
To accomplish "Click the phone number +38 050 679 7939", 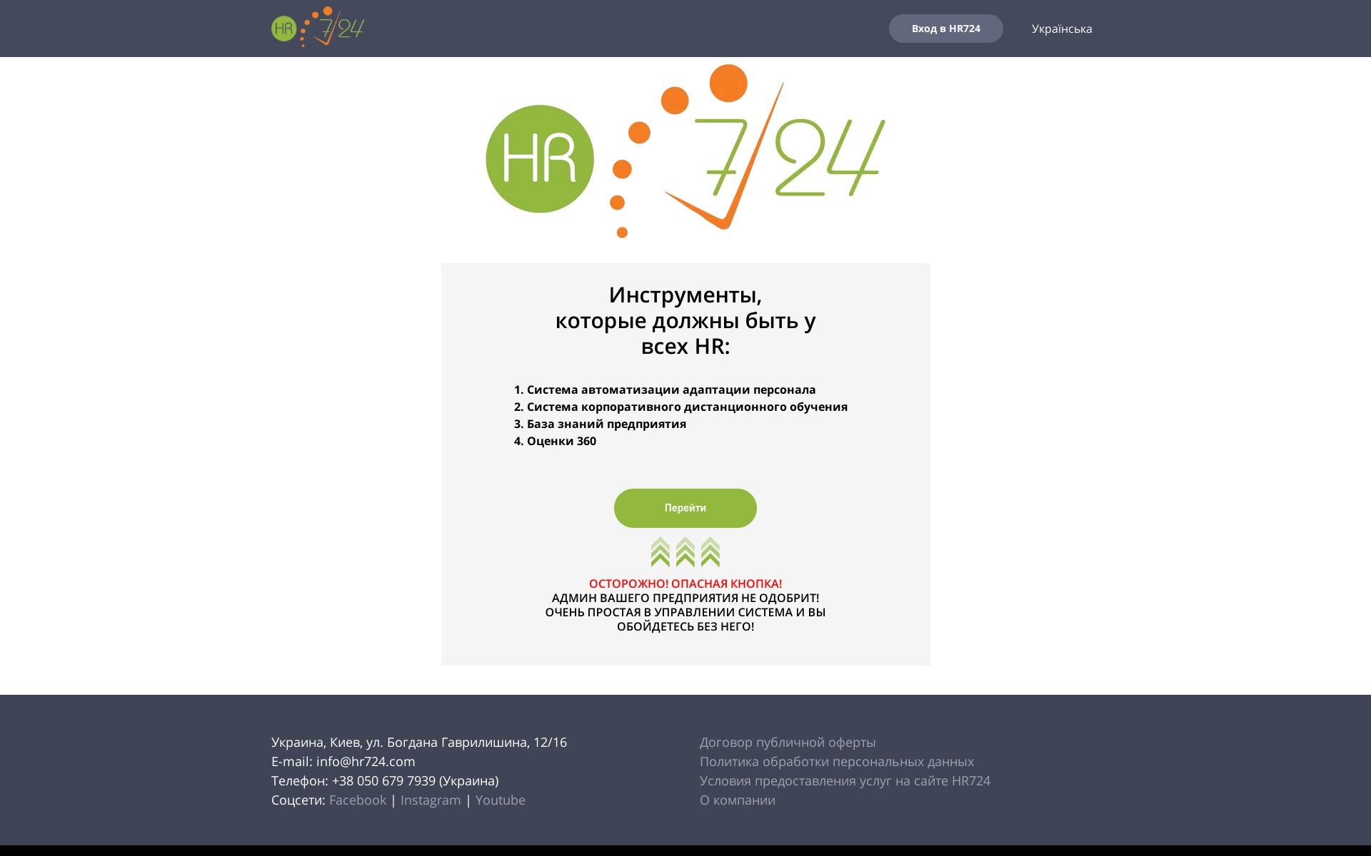I will pos(383,780).
